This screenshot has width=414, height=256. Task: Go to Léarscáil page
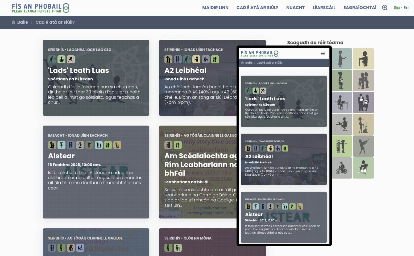point(324,8)
